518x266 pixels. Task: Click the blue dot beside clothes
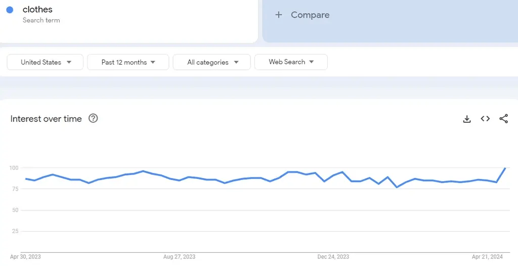click(10, 10)
